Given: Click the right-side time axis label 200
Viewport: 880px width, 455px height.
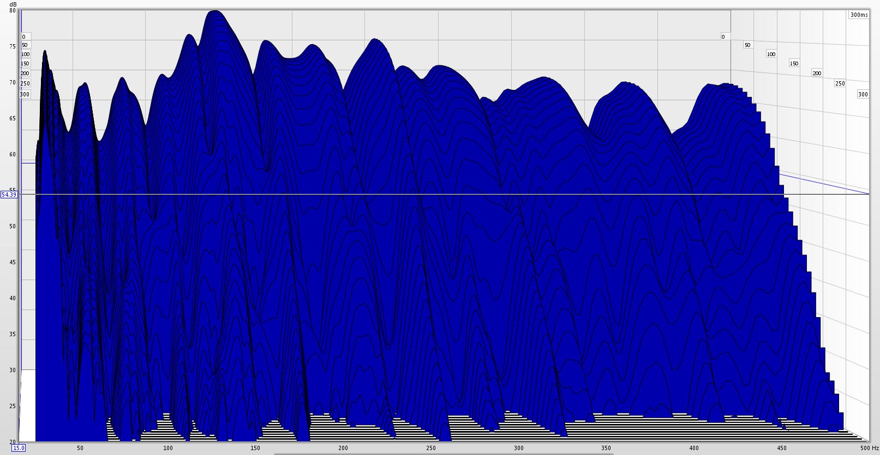Looking at the screenshot, I should click(817, 73).
